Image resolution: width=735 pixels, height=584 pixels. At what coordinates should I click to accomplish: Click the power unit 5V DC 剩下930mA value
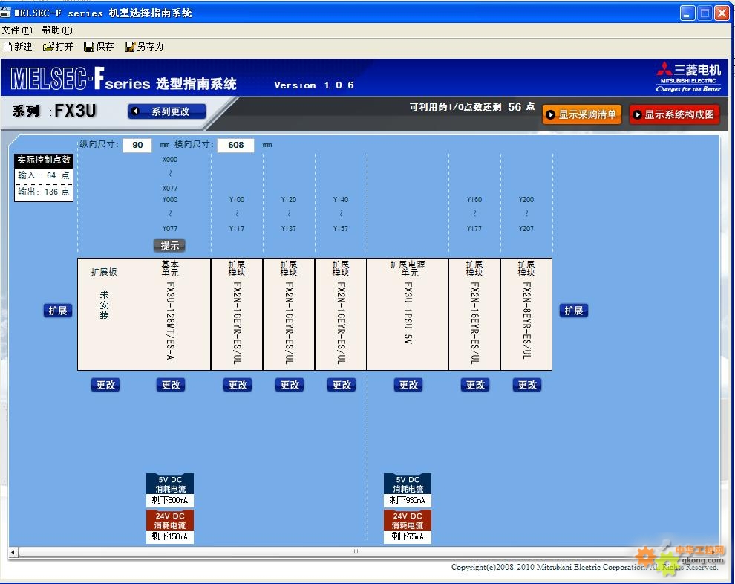click(x=408, y=501)
